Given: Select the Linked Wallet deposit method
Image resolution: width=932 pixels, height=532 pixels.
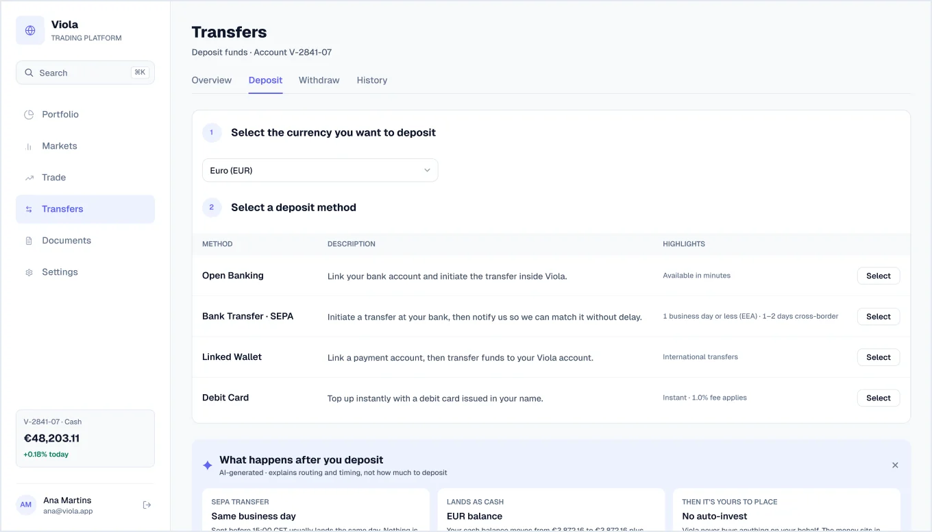Looking at the screenshot, I should 879,357.
